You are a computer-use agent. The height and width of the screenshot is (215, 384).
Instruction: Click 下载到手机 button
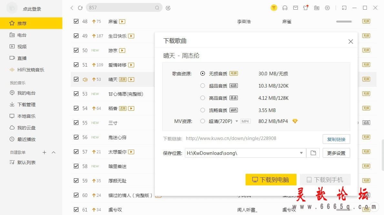[325, 180]
